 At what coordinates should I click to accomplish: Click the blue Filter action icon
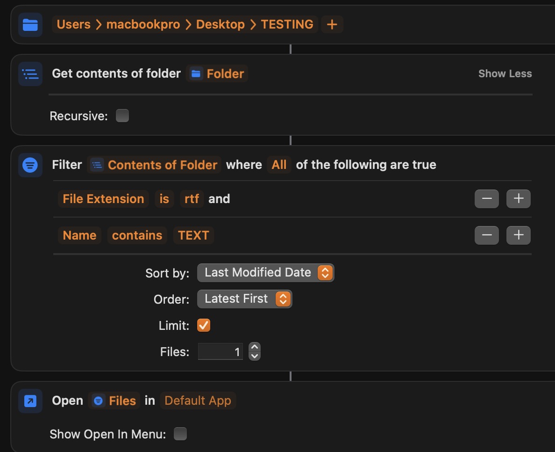(x=30, y=165)
